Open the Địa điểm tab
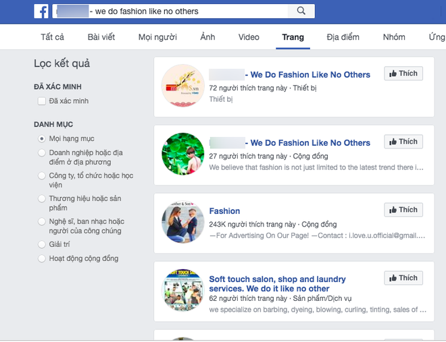The height and width of the screenshot is (342, 446). [343, 37]
